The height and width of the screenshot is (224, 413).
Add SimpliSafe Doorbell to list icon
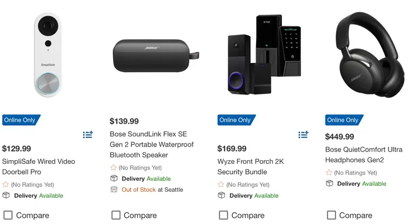88,135
